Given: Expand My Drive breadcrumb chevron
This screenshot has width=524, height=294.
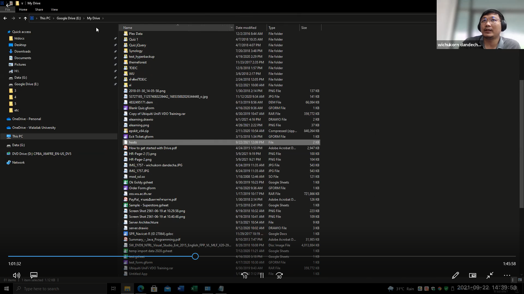Looking at the screenshot, I should point(103,18).
